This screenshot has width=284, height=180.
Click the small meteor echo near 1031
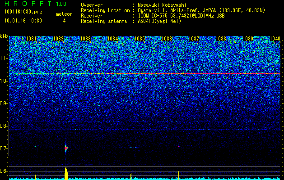click(35, 147)
